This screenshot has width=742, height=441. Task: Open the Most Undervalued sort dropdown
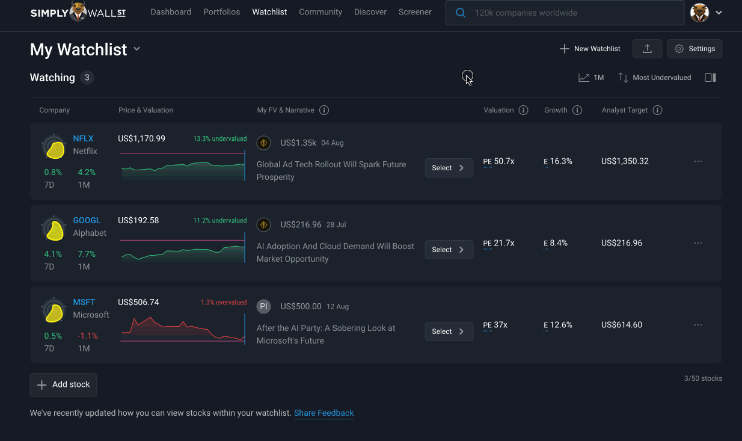pyautogui.click(x=654, y=78)
